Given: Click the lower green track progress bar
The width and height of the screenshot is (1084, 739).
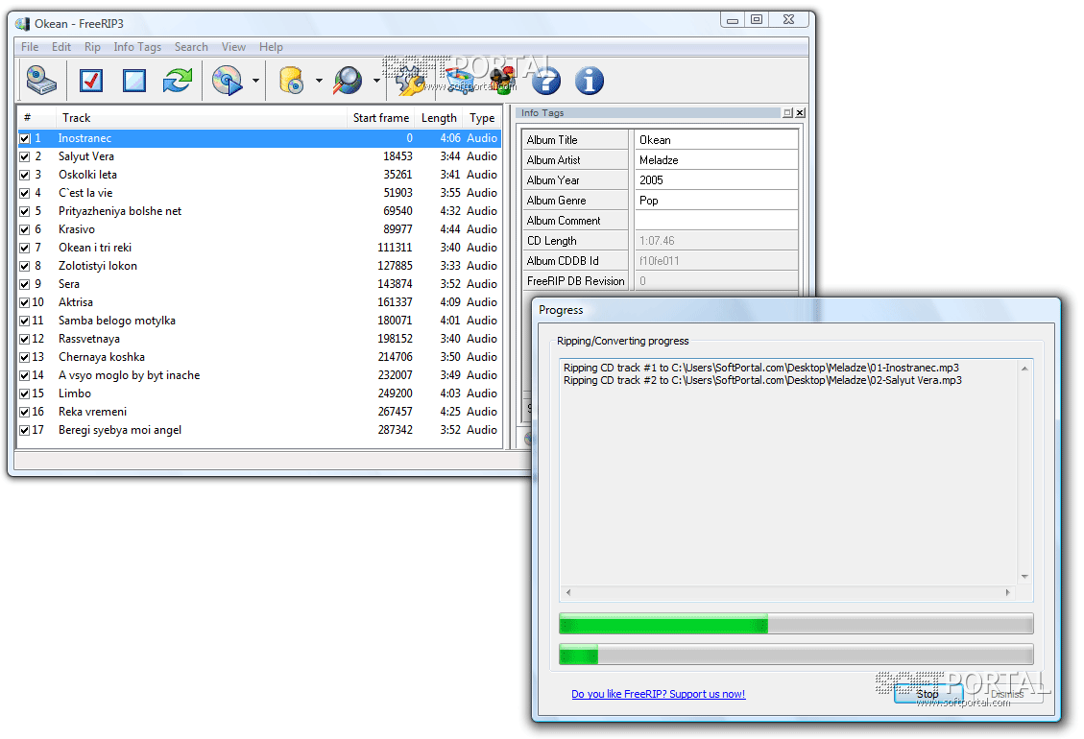Looking at the screenshot, I should pyautogui.click(x=796, y=654).
